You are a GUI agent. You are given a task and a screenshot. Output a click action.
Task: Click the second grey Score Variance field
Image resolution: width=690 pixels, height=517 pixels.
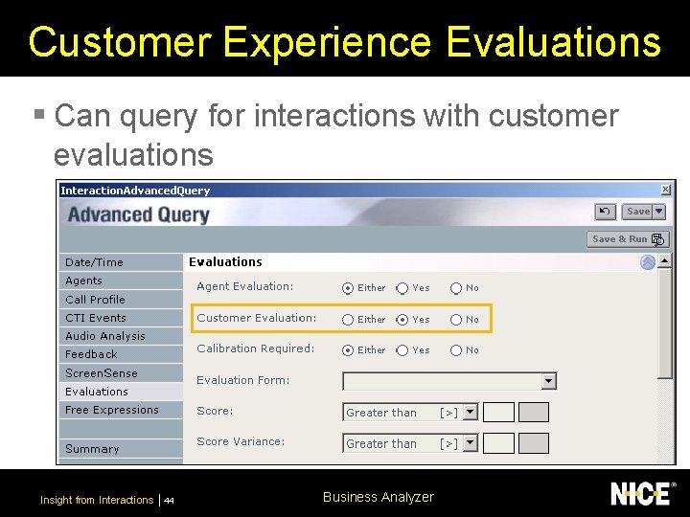click(x=534, y=443)
